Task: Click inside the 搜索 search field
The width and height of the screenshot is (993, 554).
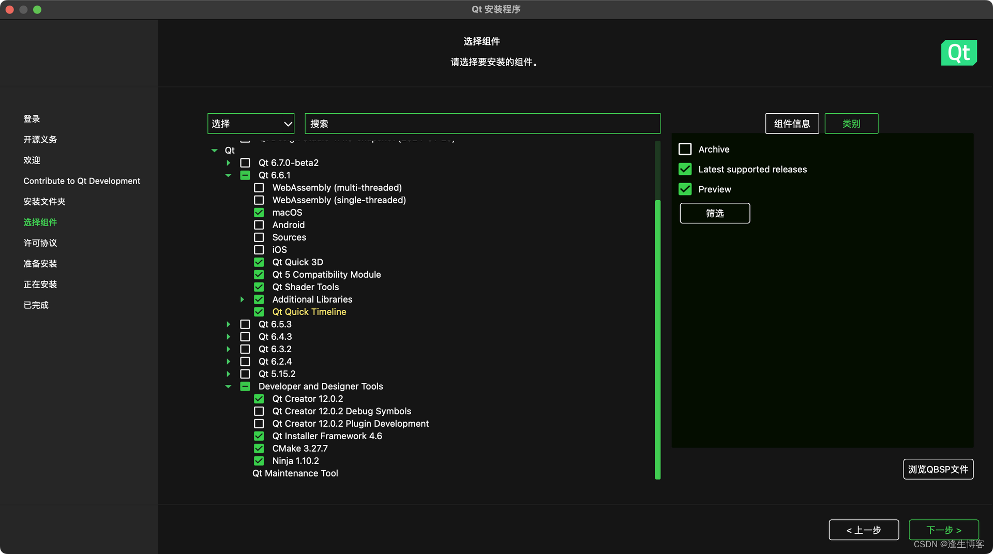Action: coord(481,123)
